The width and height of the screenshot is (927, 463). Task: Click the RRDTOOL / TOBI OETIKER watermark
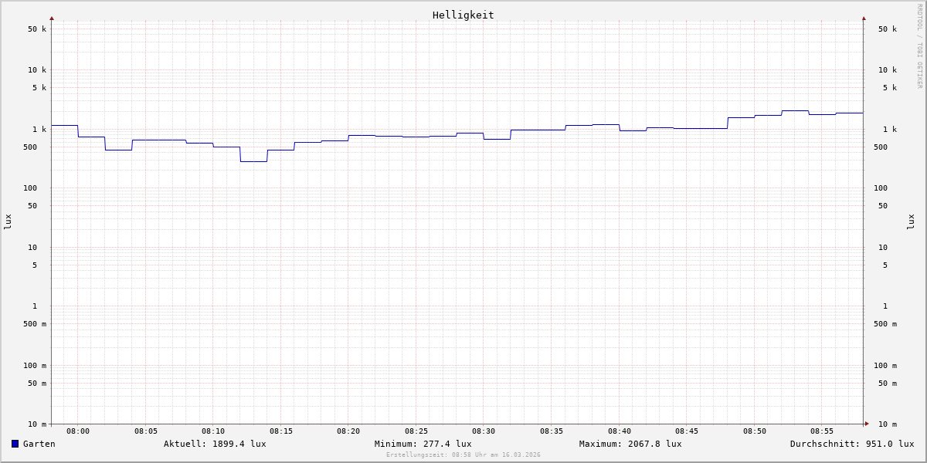pyautogui.click(x=919, y=46)
